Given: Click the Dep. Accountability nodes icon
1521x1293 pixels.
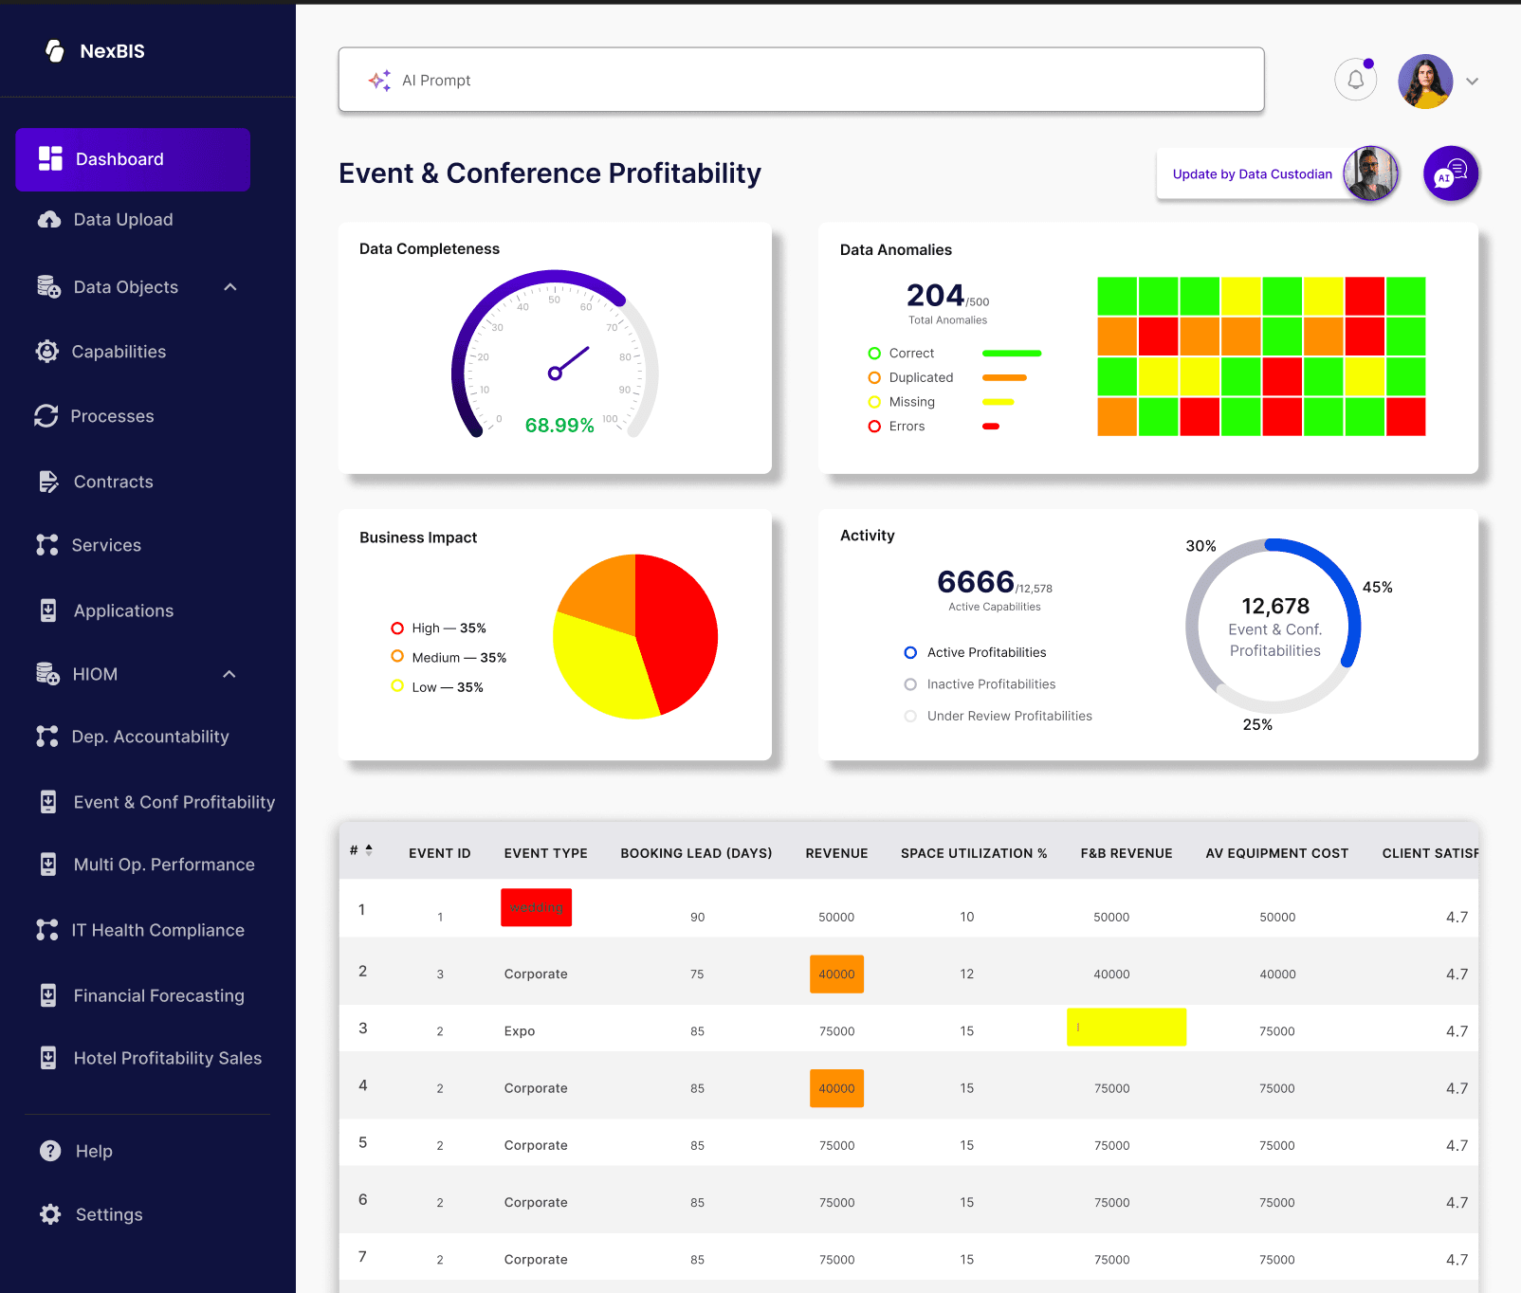Looking at the screenshot, I should [47, 737].
